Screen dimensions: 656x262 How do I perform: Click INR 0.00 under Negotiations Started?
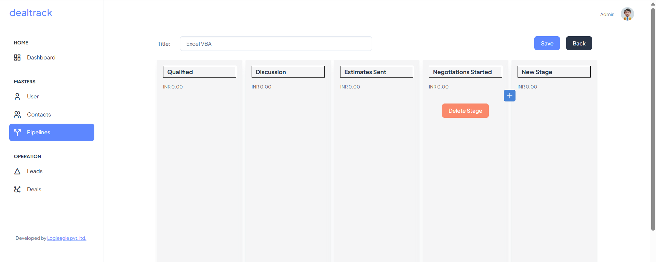tap(439, 87)
